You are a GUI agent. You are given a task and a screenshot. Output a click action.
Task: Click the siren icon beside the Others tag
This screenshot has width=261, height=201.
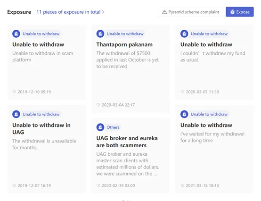100,127
